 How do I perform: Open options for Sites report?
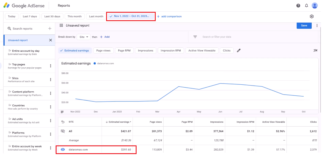50,79
